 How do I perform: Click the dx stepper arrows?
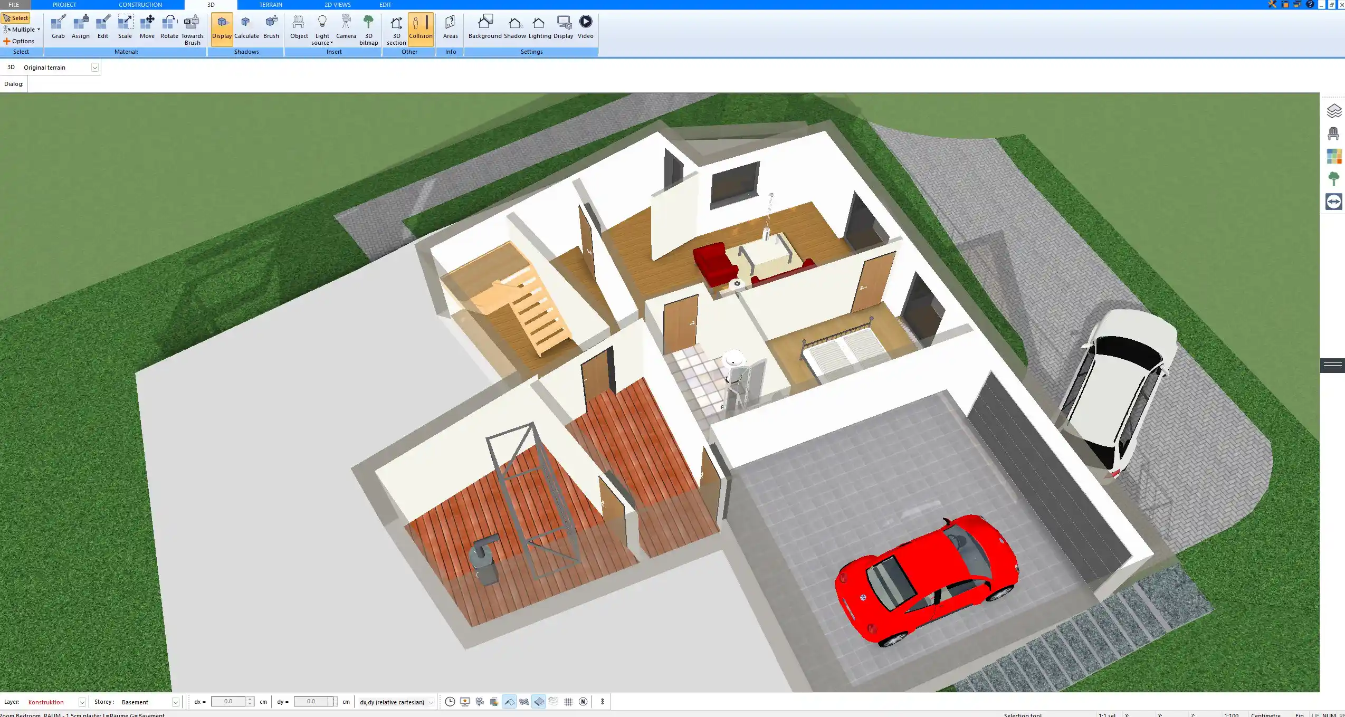(x=250, y=702)
